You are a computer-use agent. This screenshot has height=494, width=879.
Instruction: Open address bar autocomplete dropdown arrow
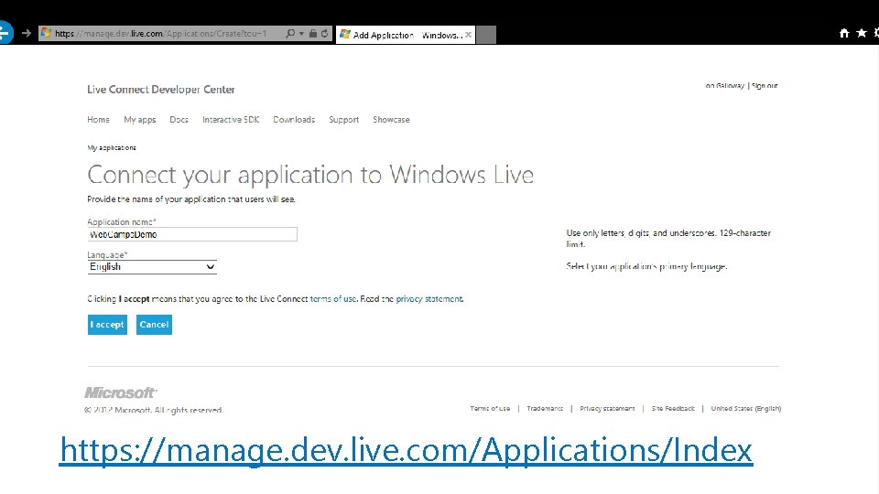coord(301,34)
